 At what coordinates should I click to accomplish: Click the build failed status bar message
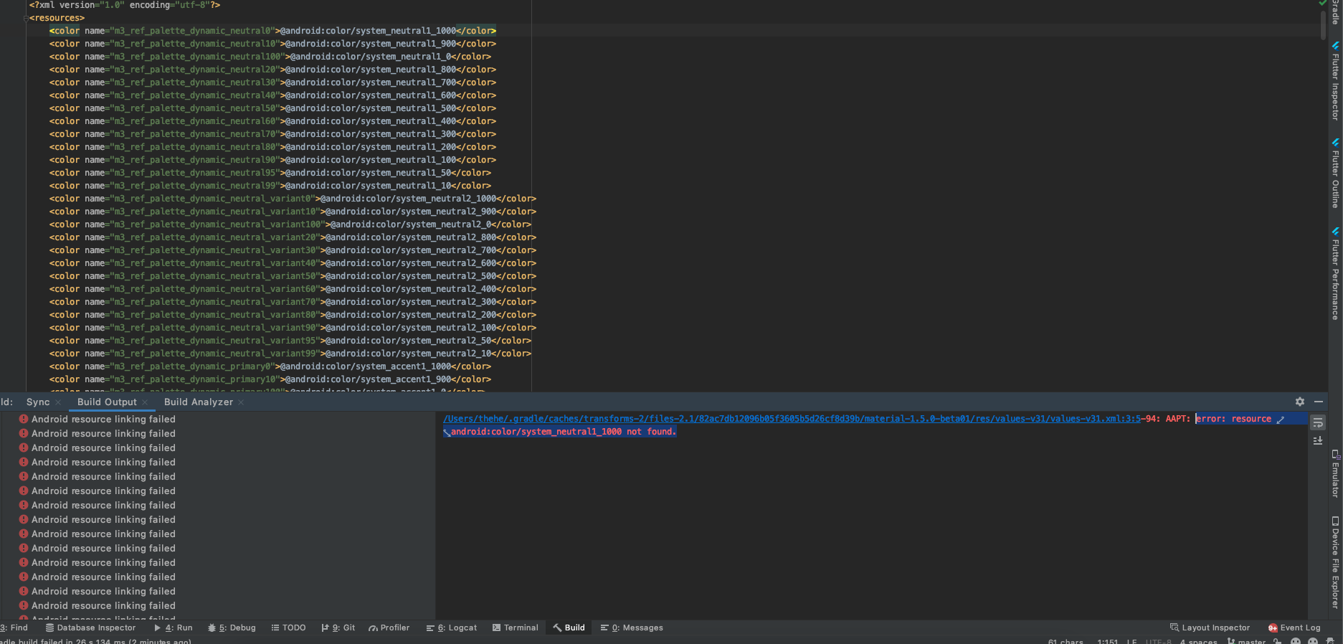(95, 641)
